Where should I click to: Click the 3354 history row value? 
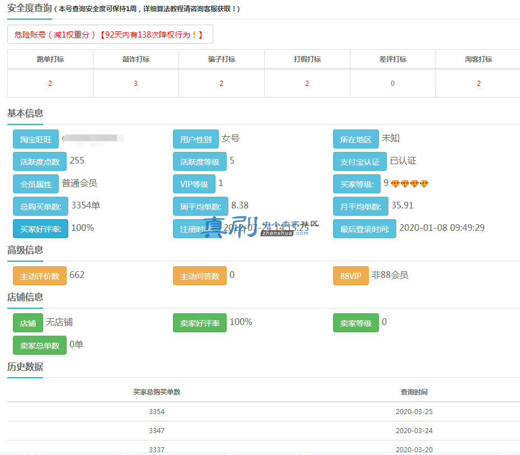pos(157,411)
